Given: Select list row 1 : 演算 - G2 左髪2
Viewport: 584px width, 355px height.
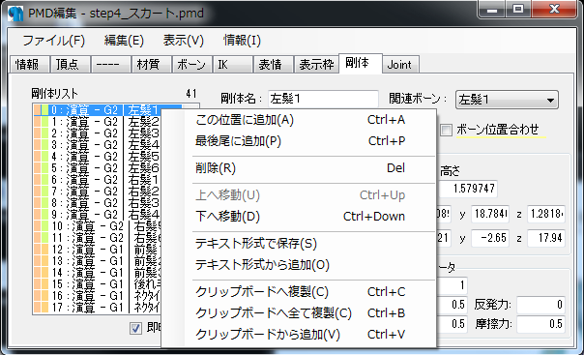Looking at the screenshot, I should pos(98,122).
